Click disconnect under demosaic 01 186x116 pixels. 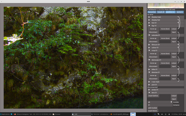coord(153,66)
